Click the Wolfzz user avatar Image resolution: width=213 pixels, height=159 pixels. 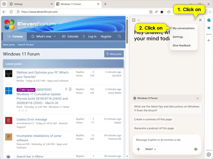pos(9,74)
